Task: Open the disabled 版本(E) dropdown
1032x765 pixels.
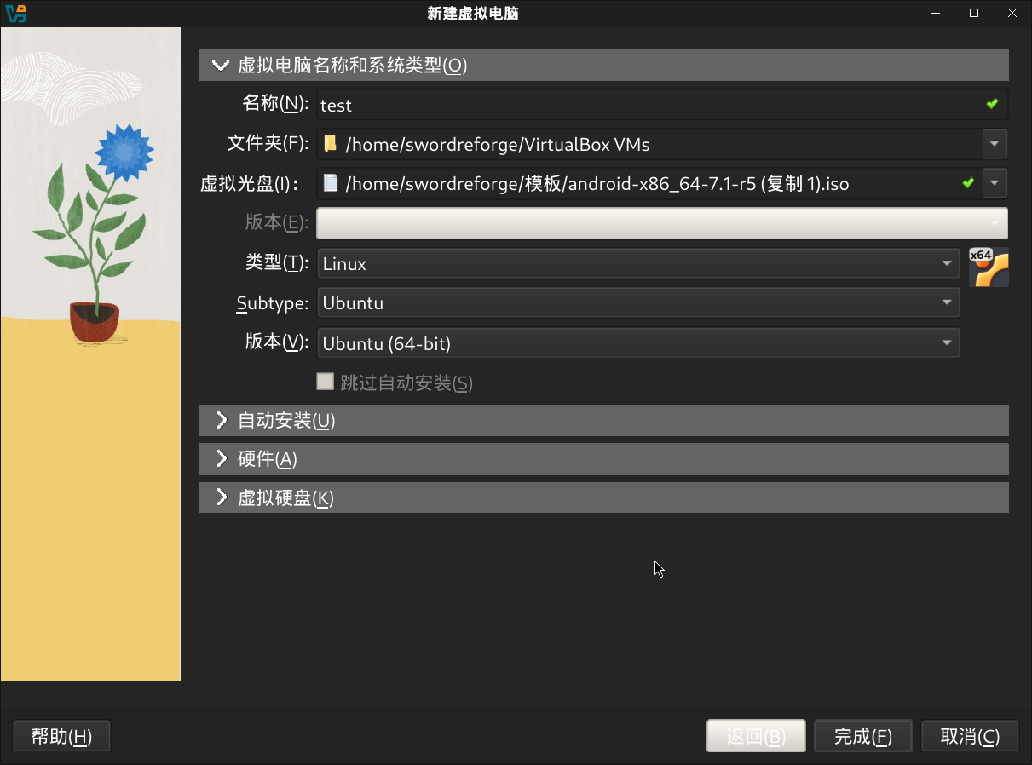Action: [994, 222]
